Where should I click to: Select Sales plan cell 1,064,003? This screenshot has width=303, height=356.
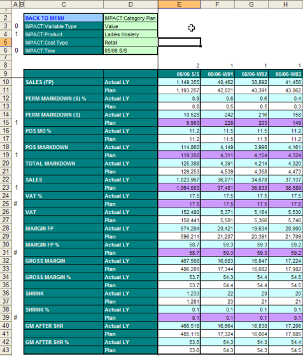click(x=179, y=188)
